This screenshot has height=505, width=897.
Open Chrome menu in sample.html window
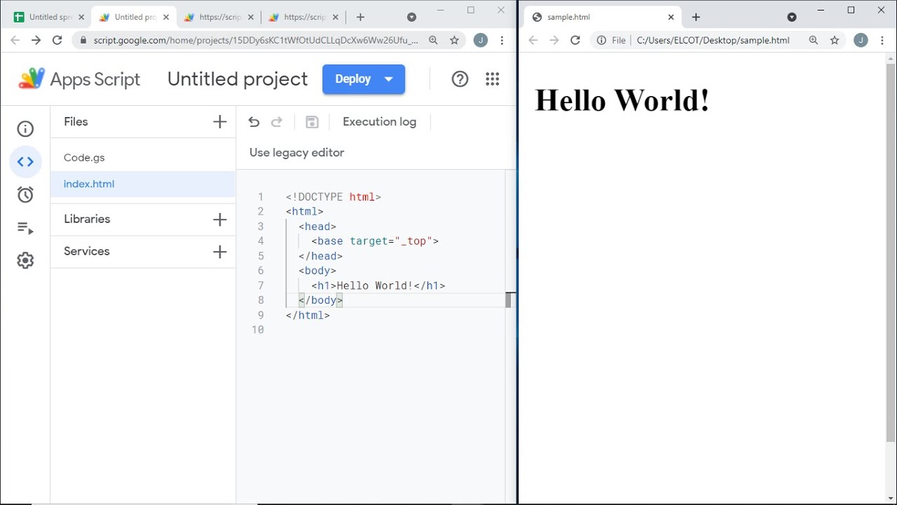tap(882, 41)
